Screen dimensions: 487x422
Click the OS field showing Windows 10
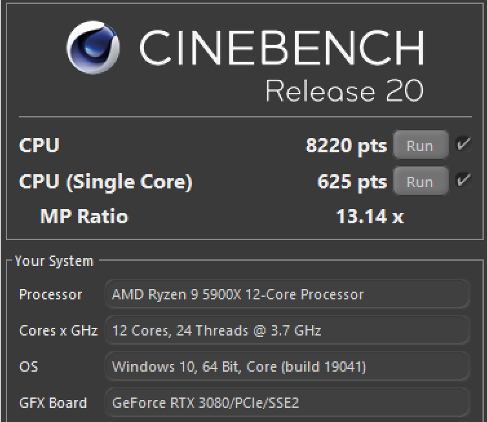tap(287, 367)
